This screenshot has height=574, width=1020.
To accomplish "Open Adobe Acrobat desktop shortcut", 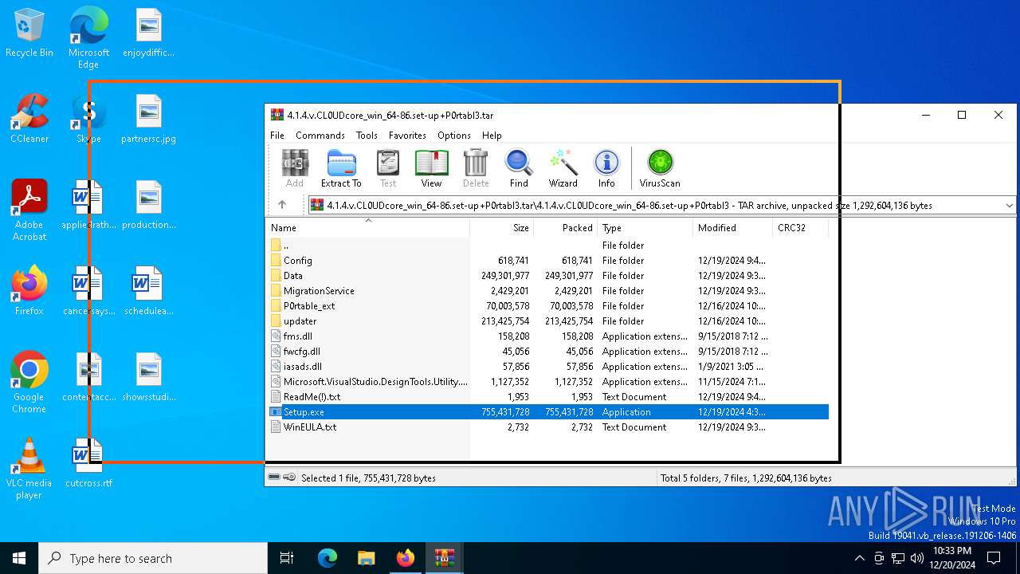I will coord(29,210).
